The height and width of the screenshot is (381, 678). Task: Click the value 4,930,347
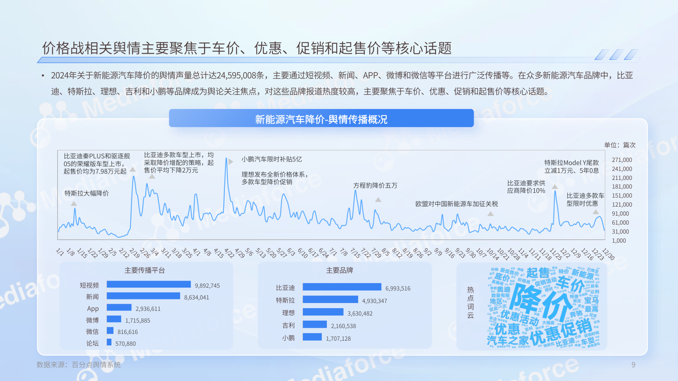375,301
